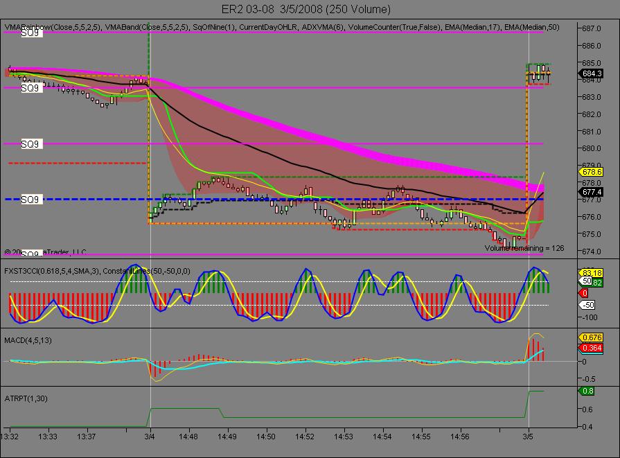Click the 687.0 price axis label
Screen dimensions: 620x458
pos(592,28)
